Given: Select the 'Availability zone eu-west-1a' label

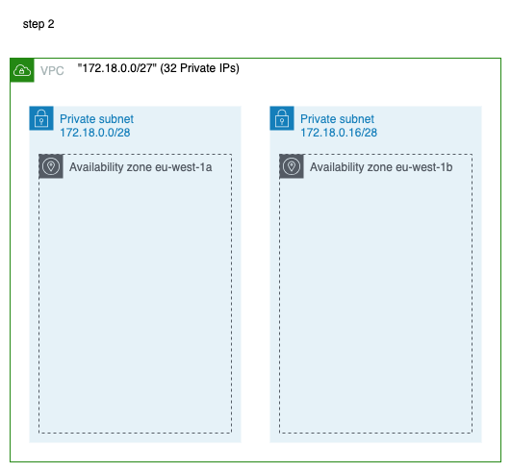Looking at the screenshot, I should pyautogui.click(x=141, y=167).
